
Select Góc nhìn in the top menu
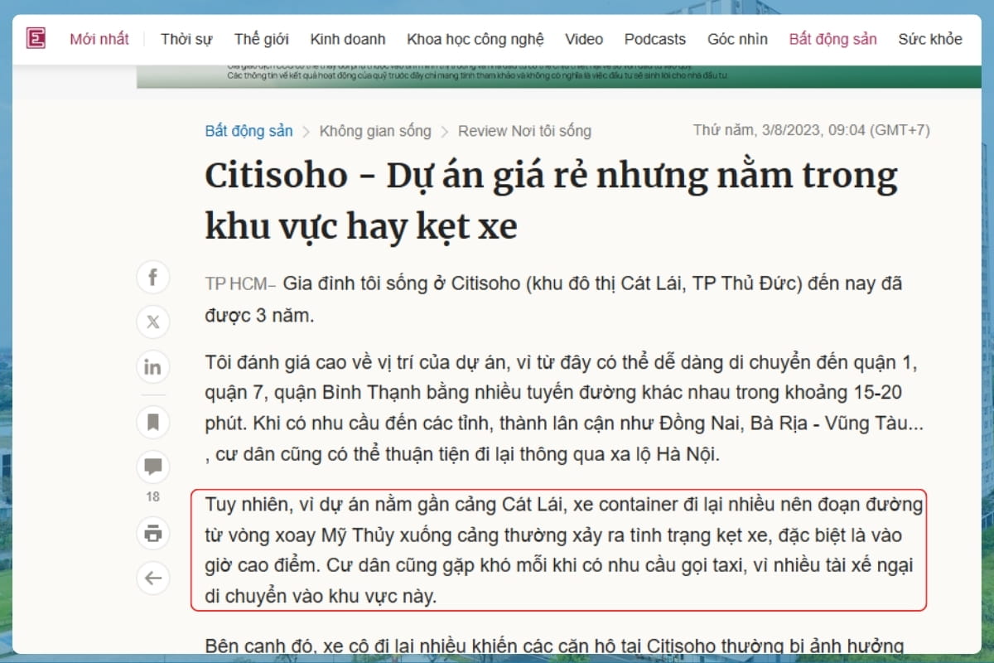(x=737, y=39)
